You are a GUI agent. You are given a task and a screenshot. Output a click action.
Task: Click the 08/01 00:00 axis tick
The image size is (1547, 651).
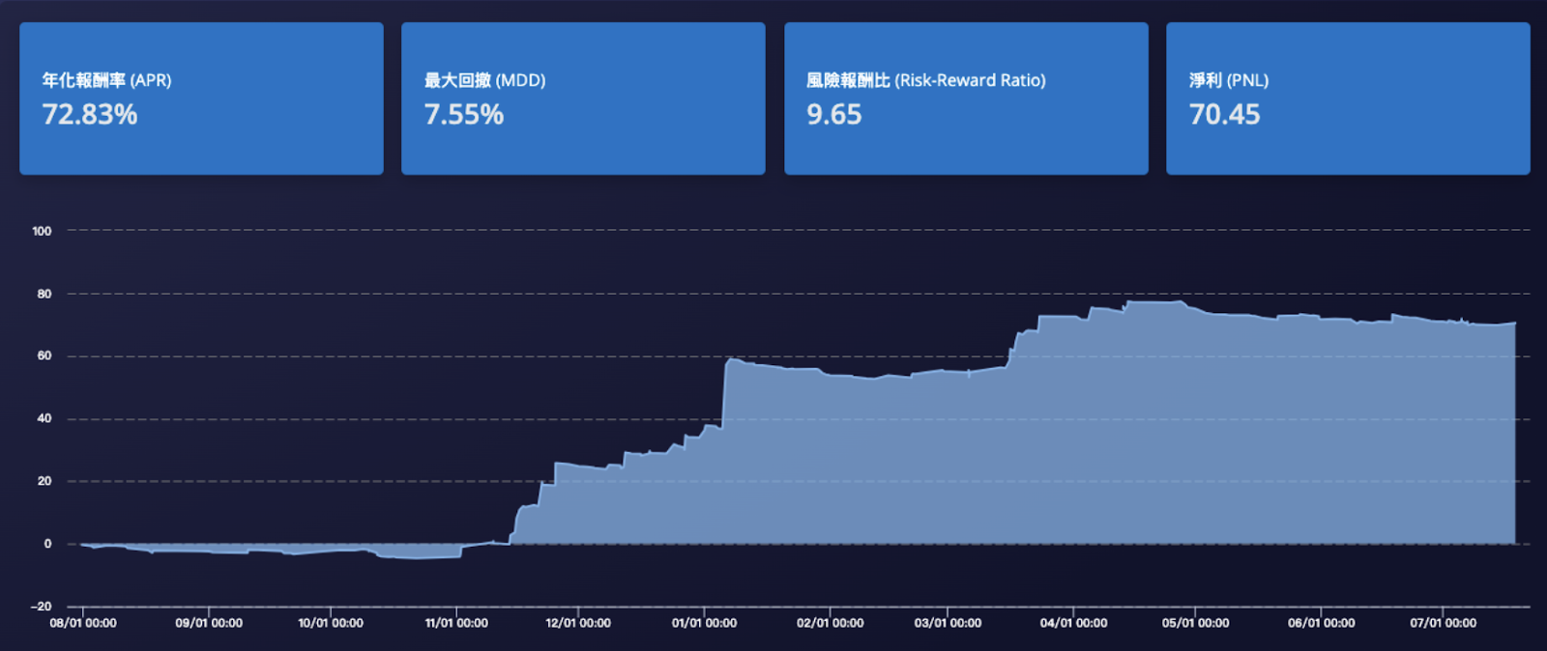[83, 623]
